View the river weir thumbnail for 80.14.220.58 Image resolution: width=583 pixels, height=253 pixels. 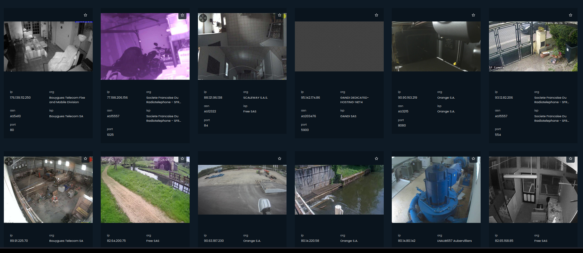pyautogui.click(x=339, y=190)
